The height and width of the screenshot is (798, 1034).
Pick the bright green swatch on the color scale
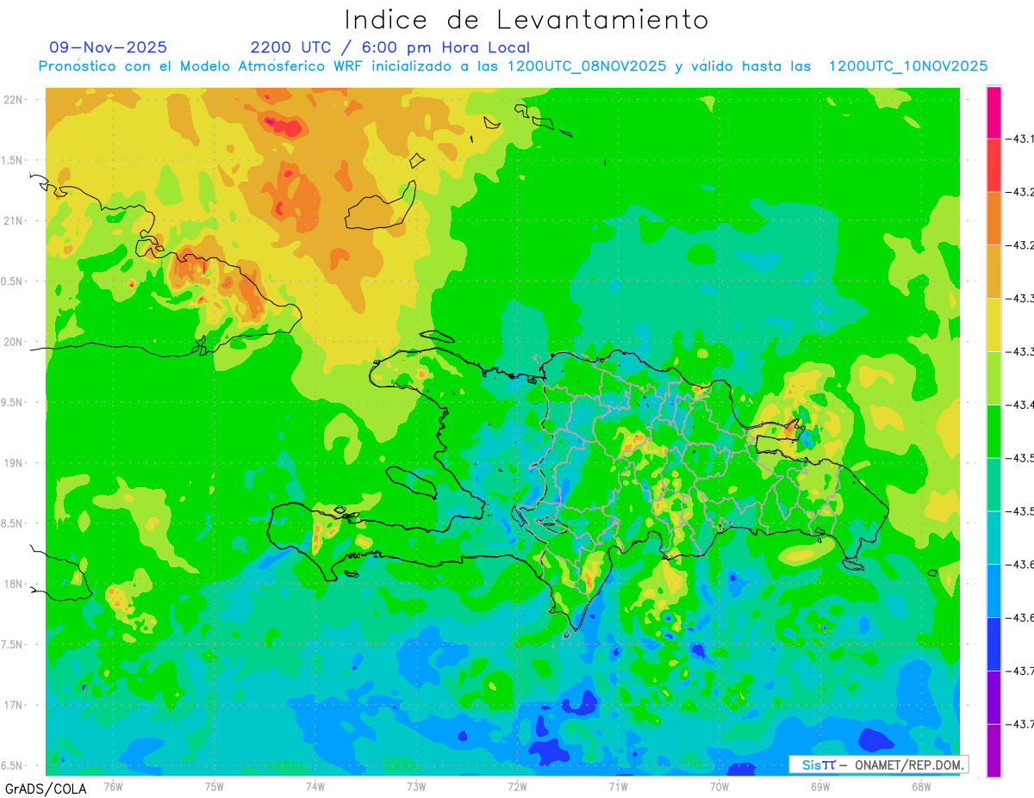(994, 431)
